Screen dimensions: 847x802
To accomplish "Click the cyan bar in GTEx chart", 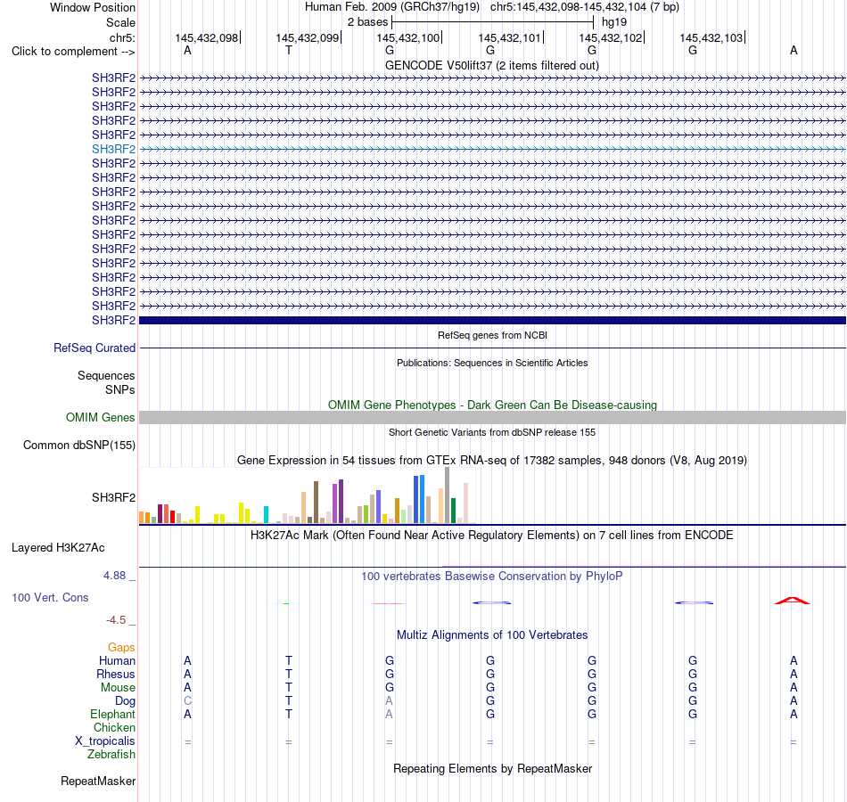I will click(x=266, y=515).
